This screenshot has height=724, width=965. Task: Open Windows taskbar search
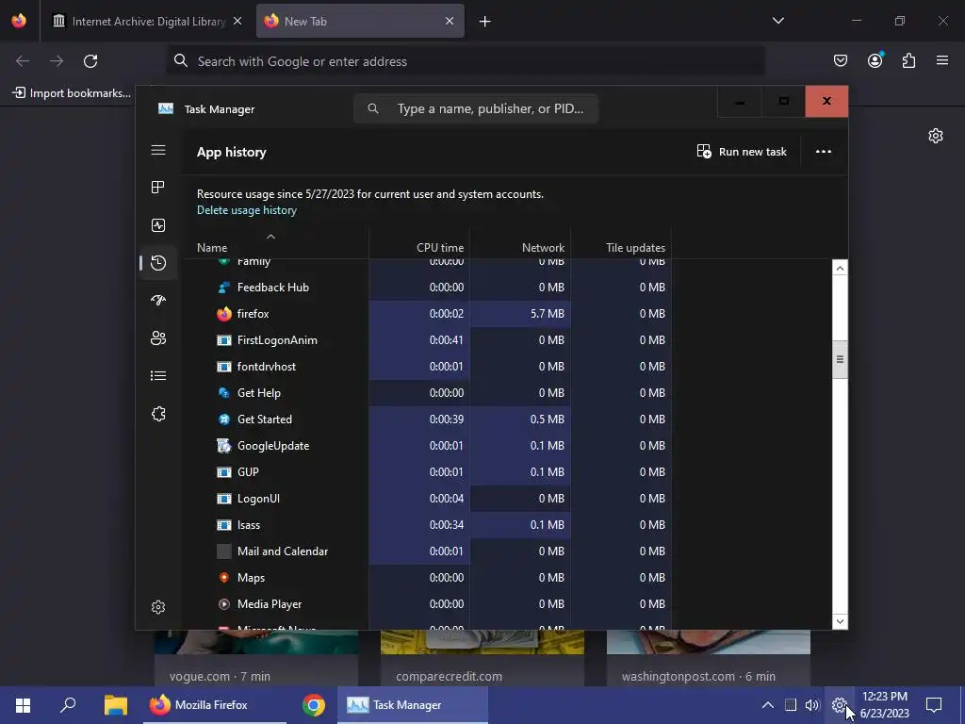coord(68,705)
